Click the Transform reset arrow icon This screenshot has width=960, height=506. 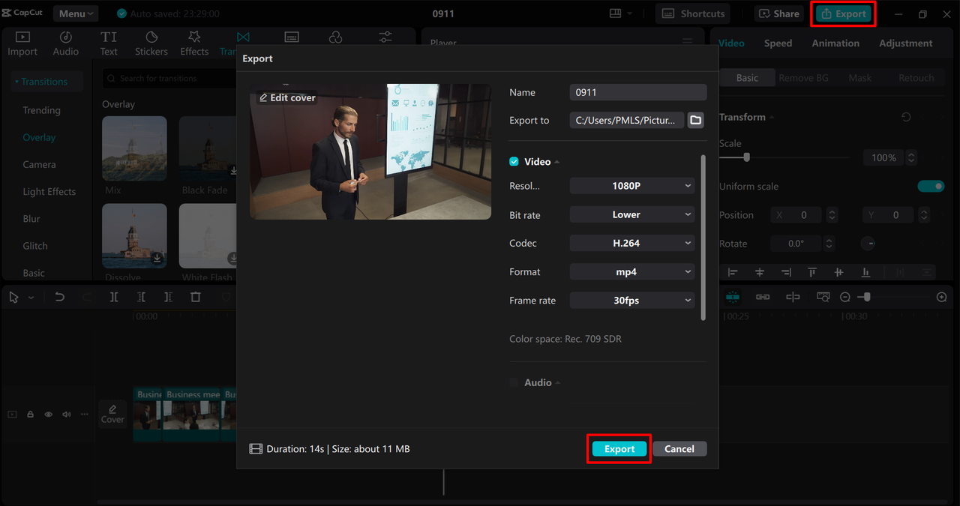point(906,117)
